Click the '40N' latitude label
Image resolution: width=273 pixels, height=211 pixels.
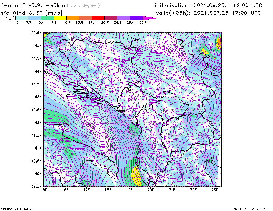click(x=38, y=173)
